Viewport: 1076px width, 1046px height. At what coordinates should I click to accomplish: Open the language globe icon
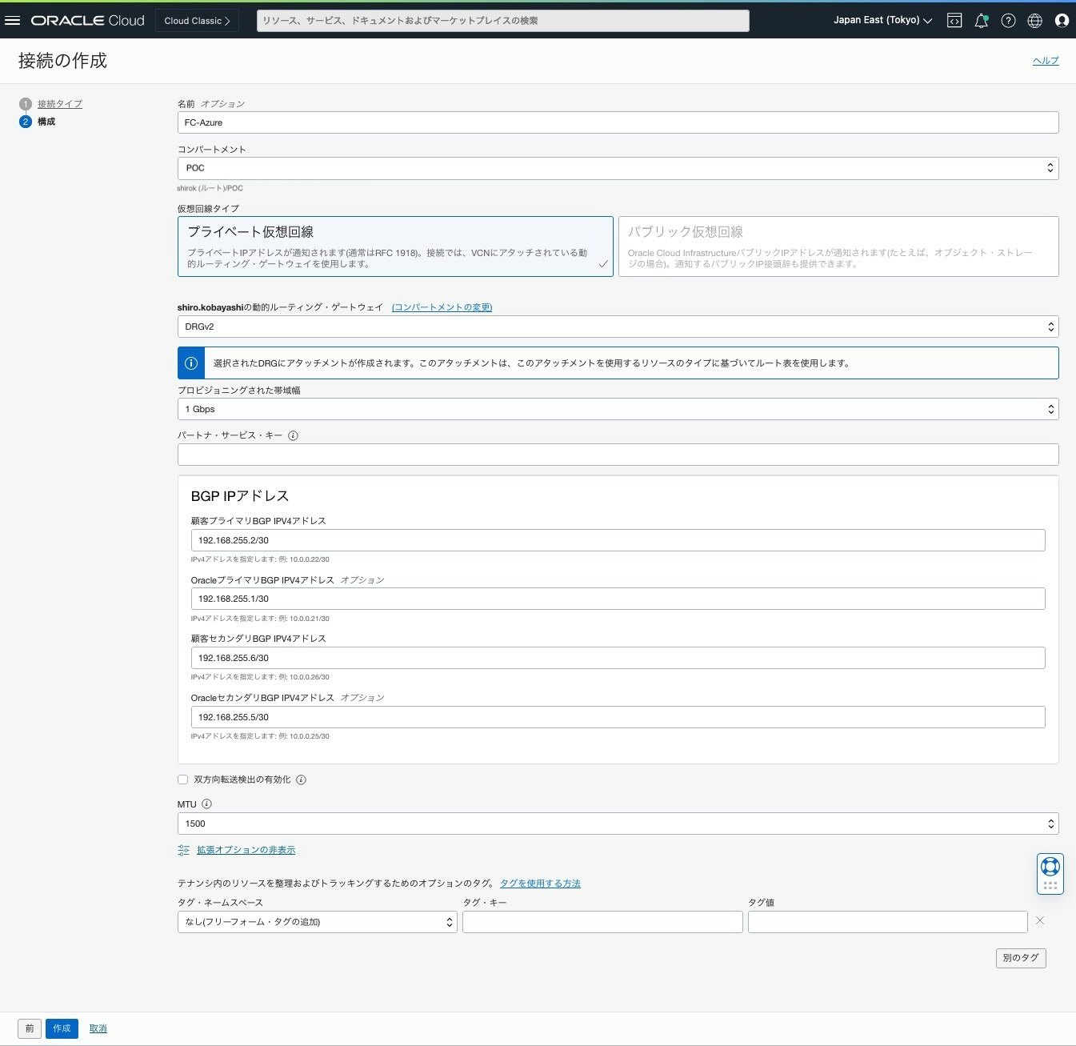[x=1034, y=21]
